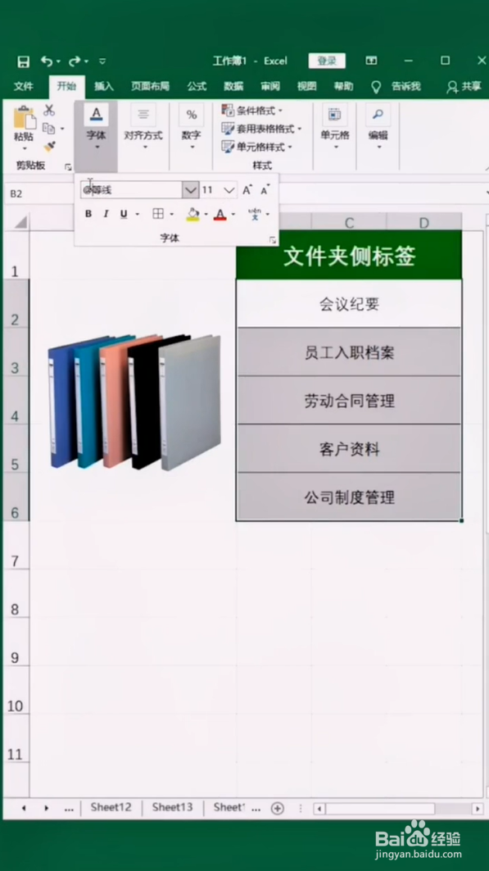Click the Copy icon
Image resolution: width=489 pixels, height=871 pixels.
click(49, 129)
